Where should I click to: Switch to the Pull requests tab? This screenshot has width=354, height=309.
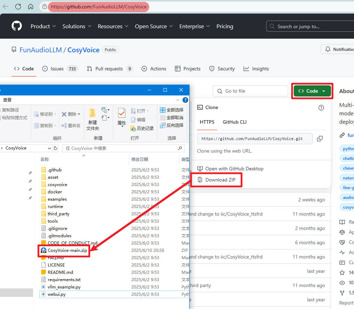point(110,69)
